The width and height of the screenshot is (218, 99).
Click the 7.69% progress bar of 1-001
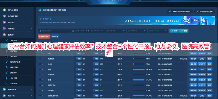click(x=139, y=64)
